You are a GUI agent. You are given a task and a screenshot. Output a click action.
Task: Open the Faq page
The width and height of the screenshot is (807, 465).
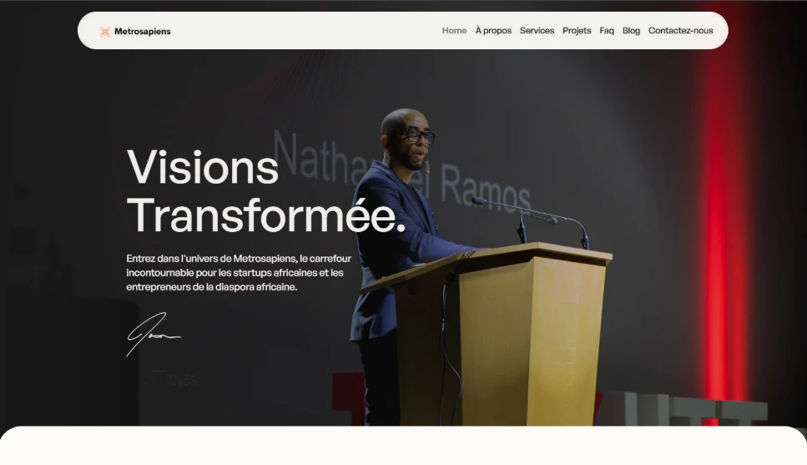point(606,31)
